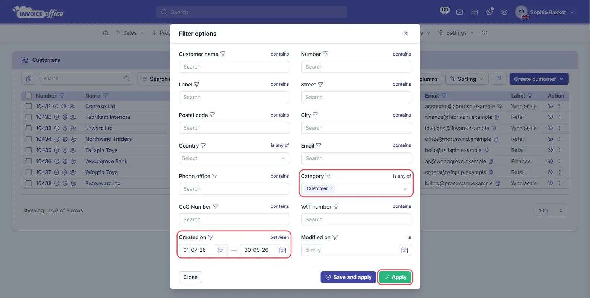
Task: Open the calendar icon in top header
Action: [x=475, y=12]
